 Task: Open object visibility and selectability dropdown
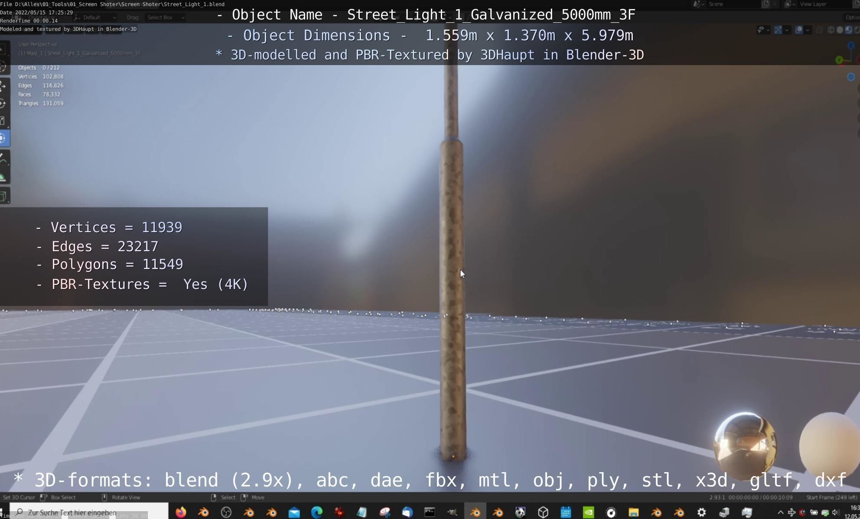point(763,30)
